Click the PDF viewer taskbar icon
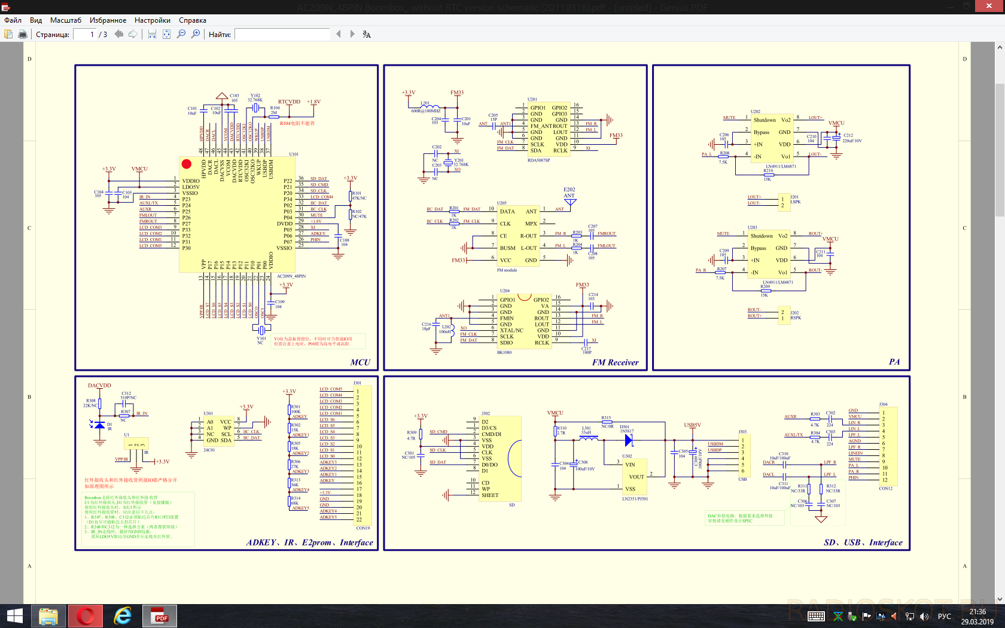 coord(160,616)
